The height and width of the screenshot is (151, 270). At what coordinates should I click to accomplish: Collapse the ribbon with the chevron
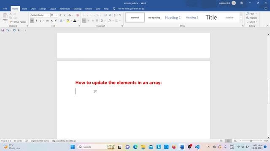[x=267, y=26]
